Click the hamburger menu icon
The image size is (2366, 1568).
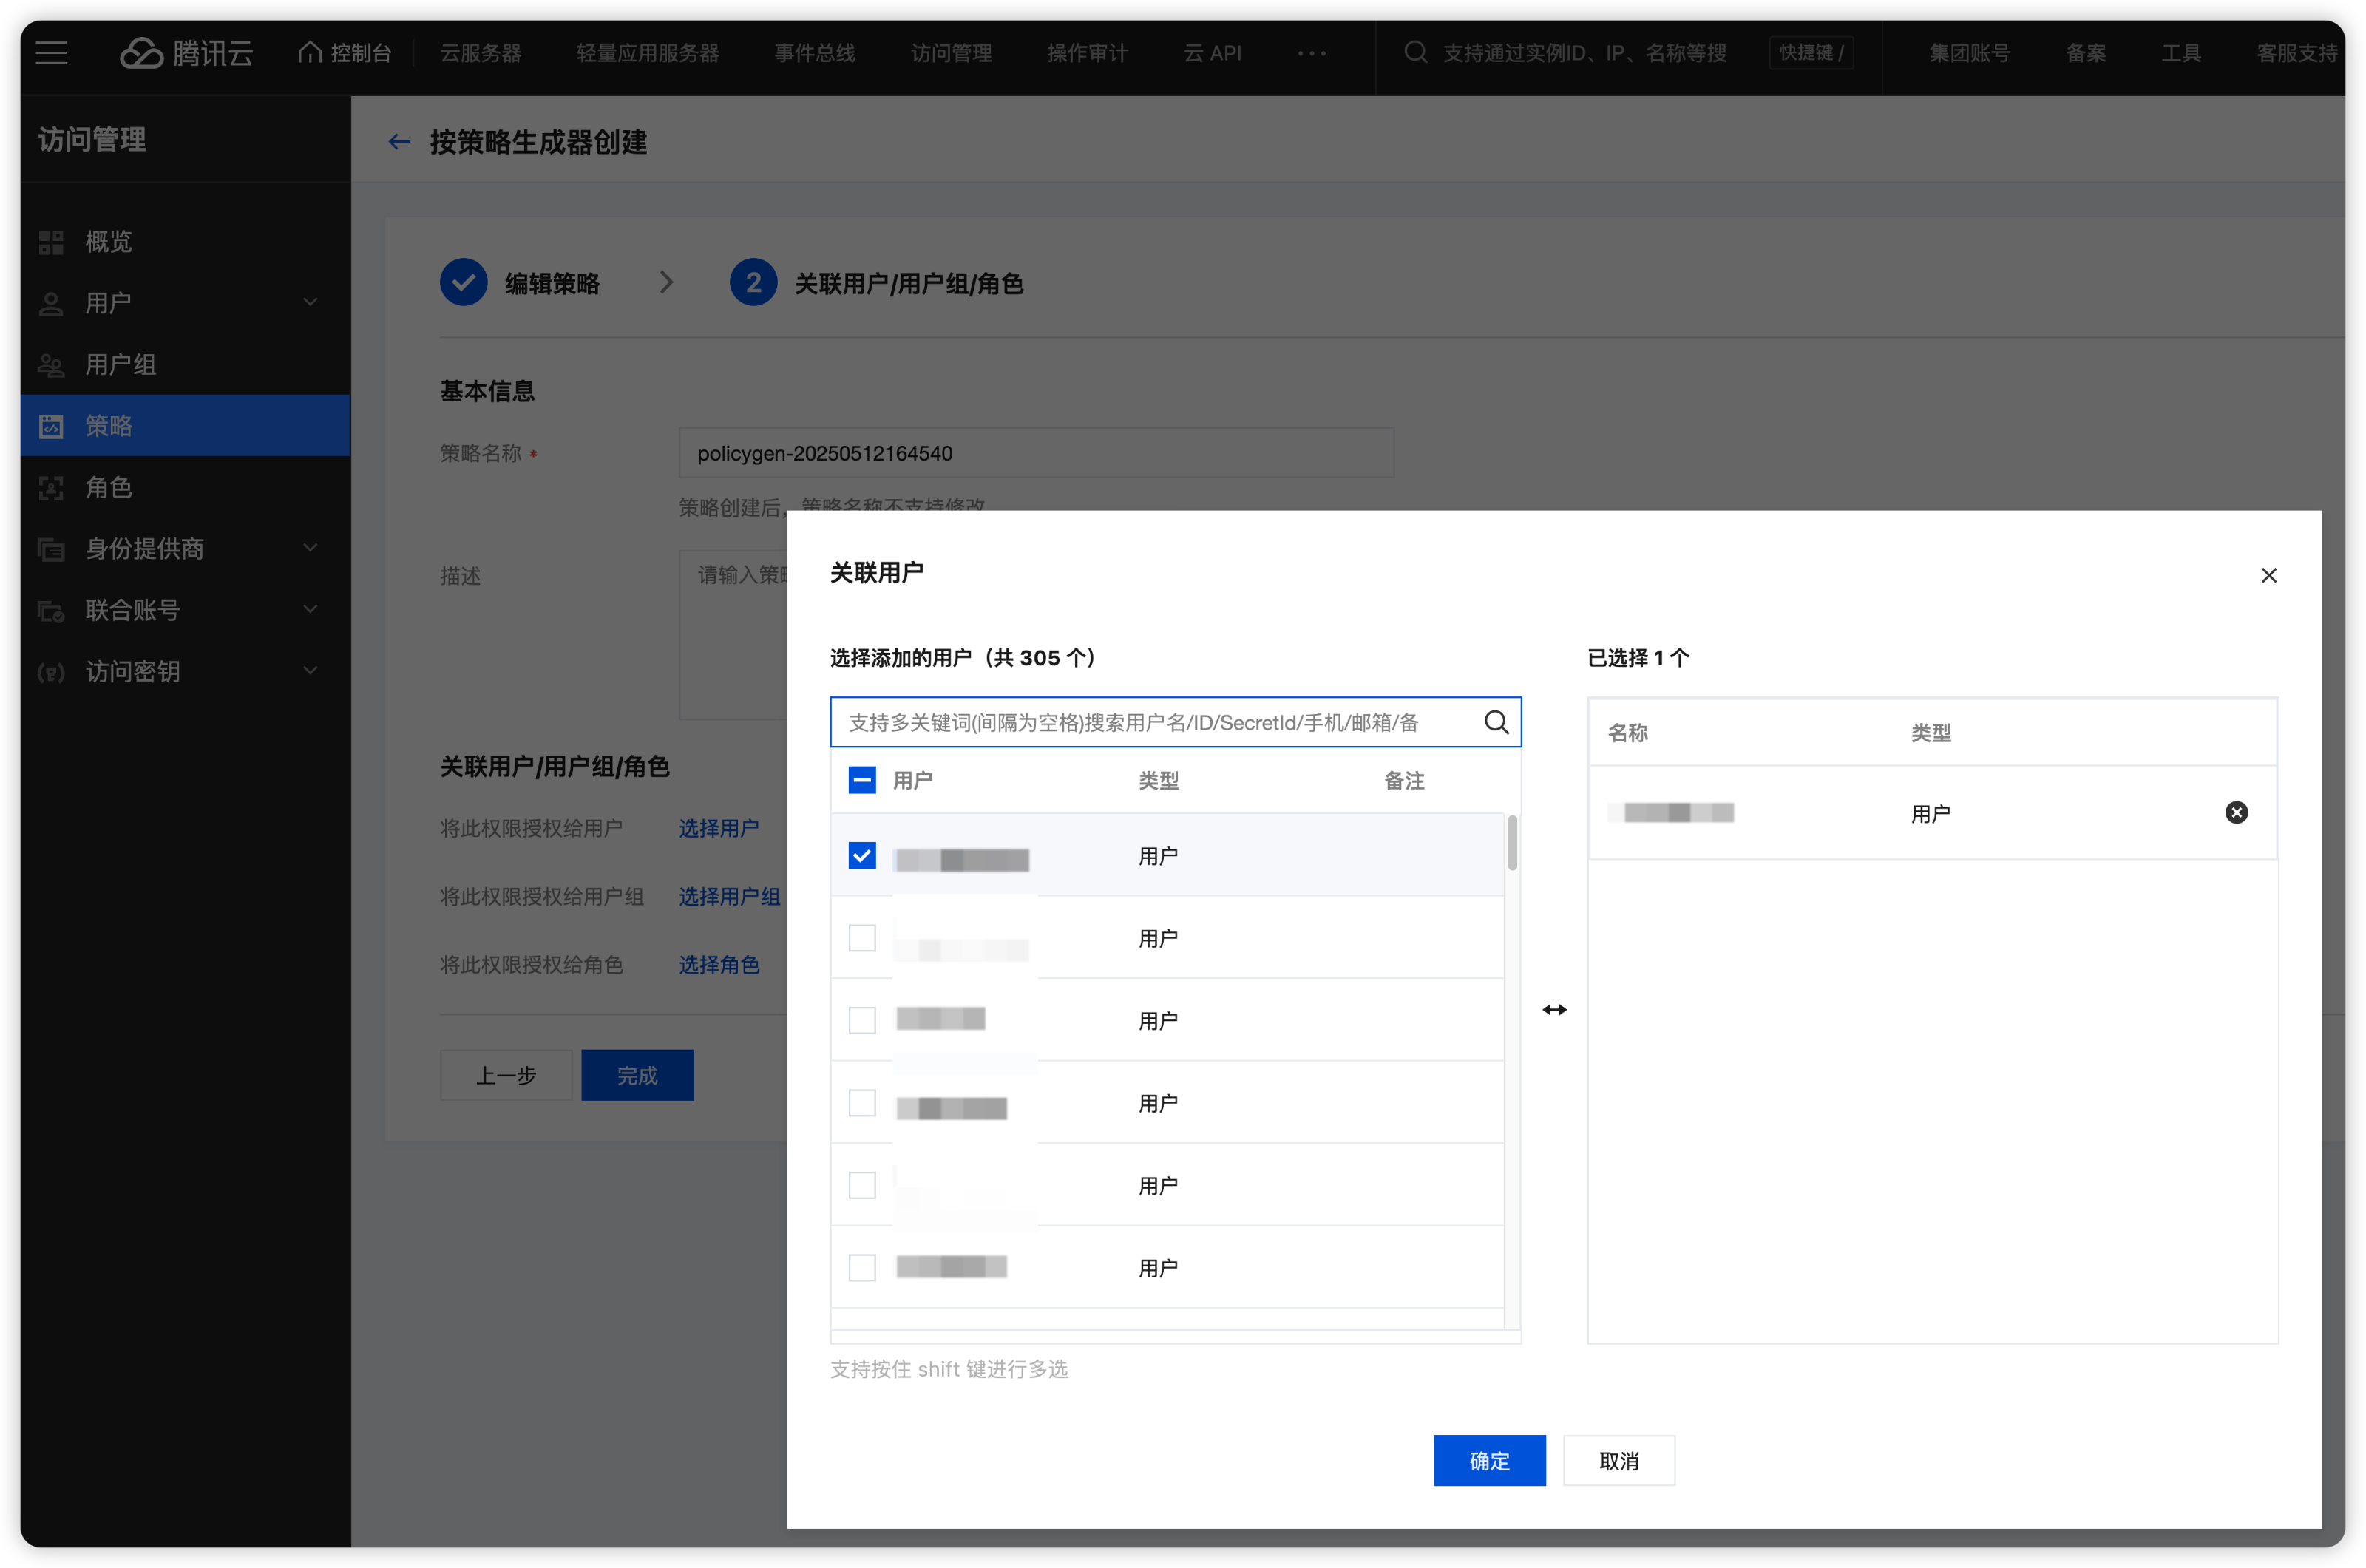51,53
